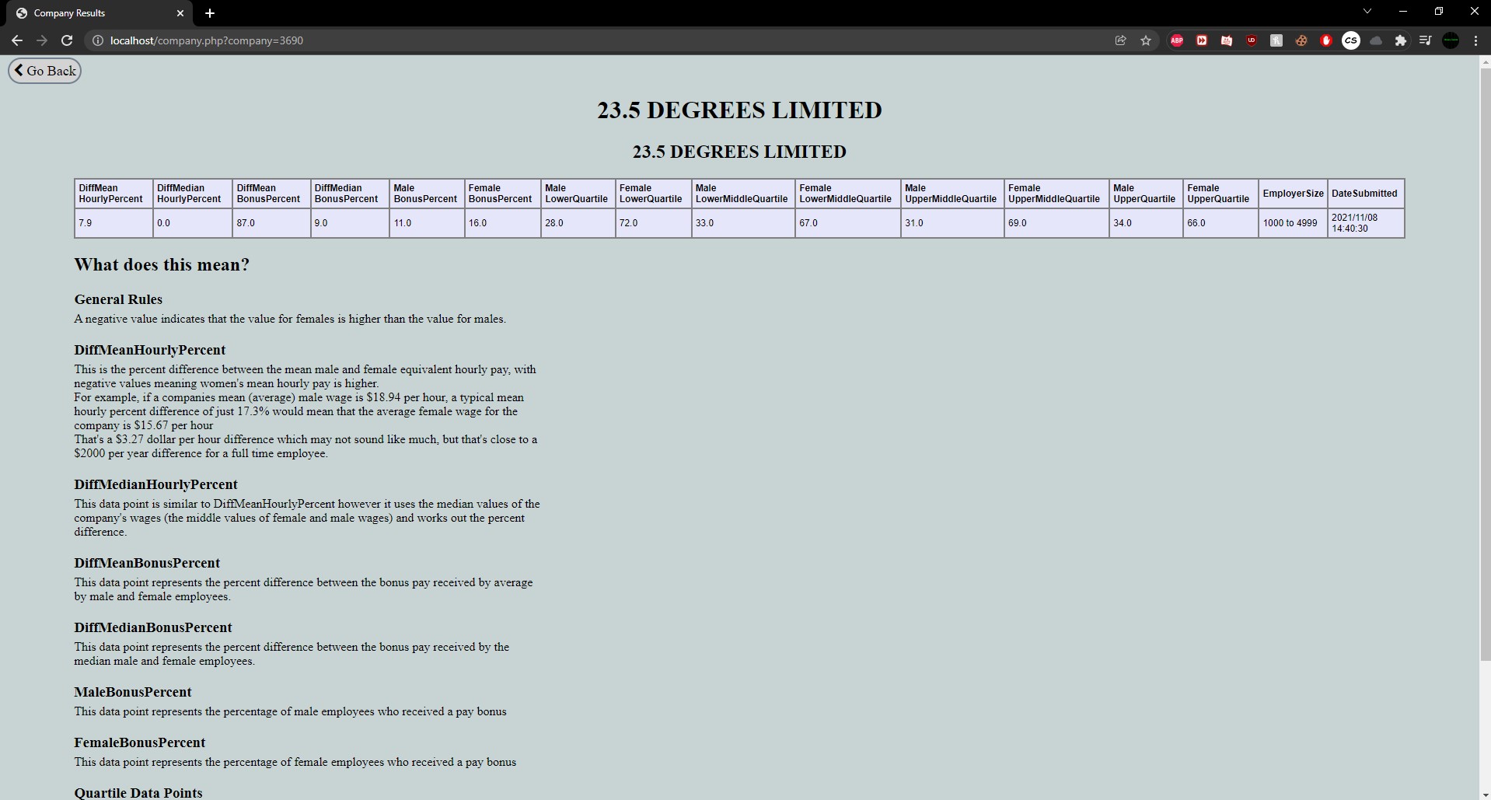This screenshot has width=1491, height=800.
Task: Close the Company Results tab
Action: (180, 13)
